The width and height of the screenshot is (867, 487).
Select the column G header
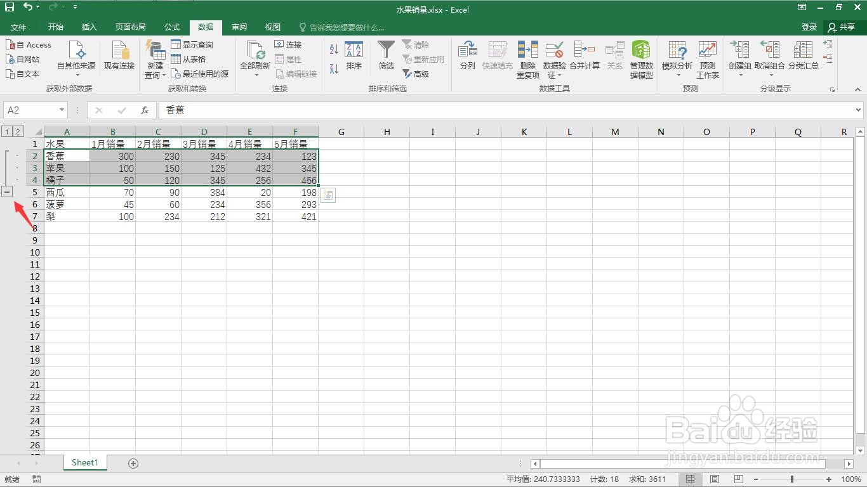[341, 132]
